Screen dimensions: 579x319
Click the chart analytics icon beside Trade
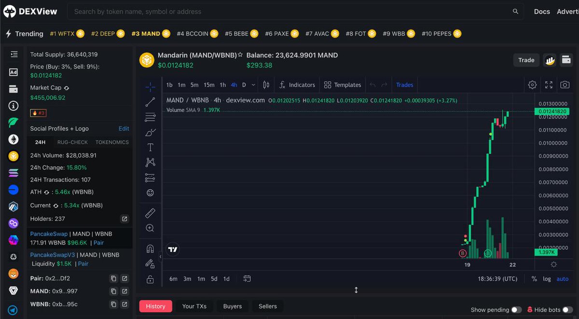tap(550, 60)
